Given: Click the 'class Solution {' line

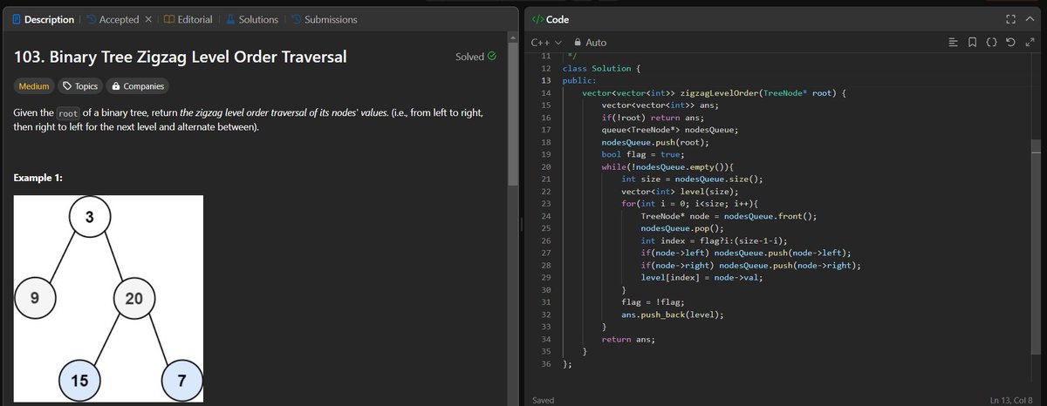Looking at the screenshot, I should pyautogui.click(x=602, y=68).
